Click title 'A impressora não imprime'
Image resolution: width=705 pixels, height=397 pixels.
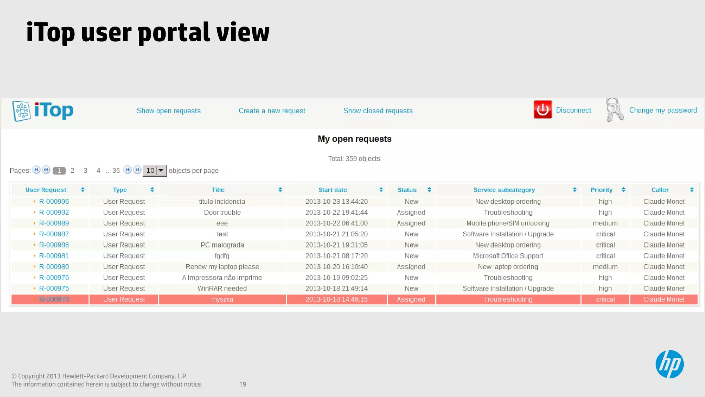point(222,277)
